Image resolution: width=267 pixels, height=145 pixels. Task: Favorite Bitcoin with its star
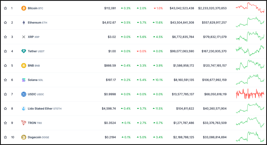click(x=6, y=8)
